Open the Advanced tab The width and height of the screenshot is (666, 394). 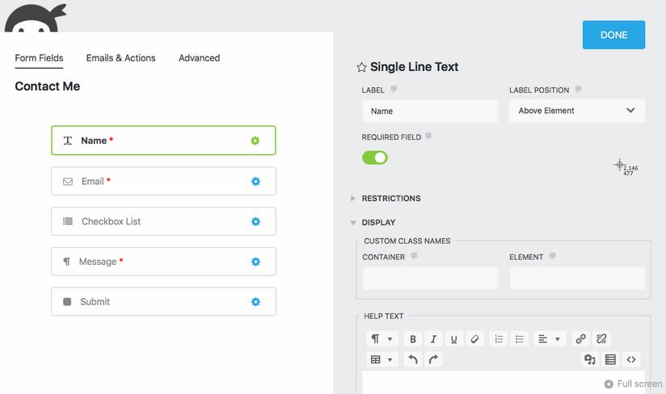point(199,58)
